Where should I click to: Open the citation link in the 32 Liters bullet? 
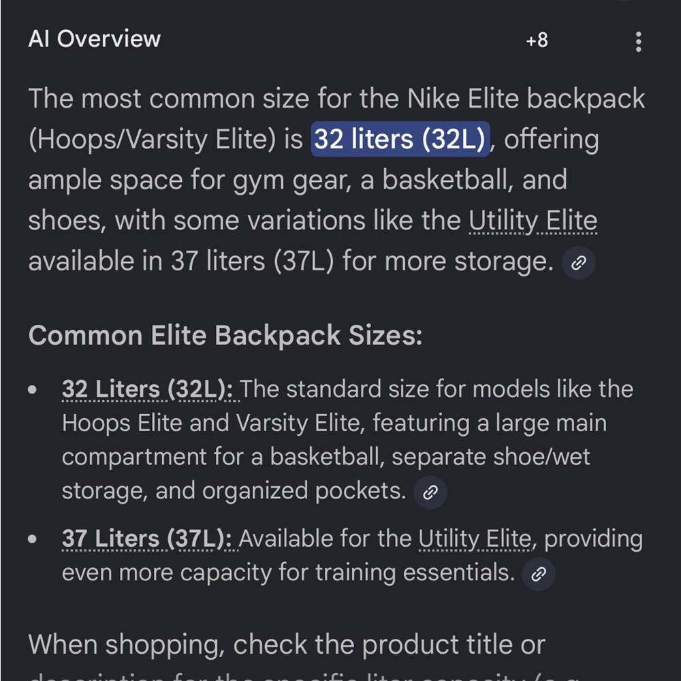[430, 492]
